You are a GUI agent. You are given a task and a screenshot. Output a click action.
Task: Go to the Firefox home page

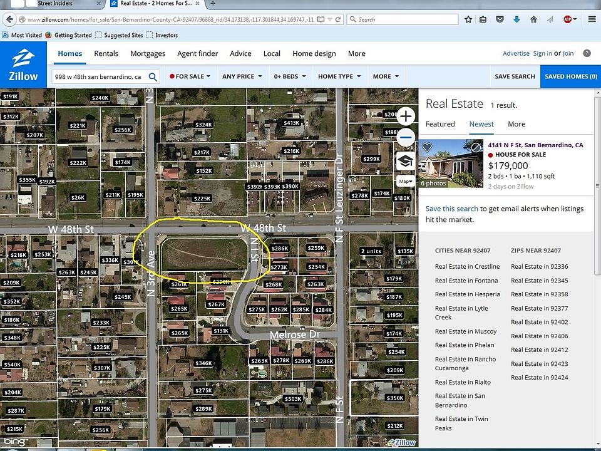(533, 19)
